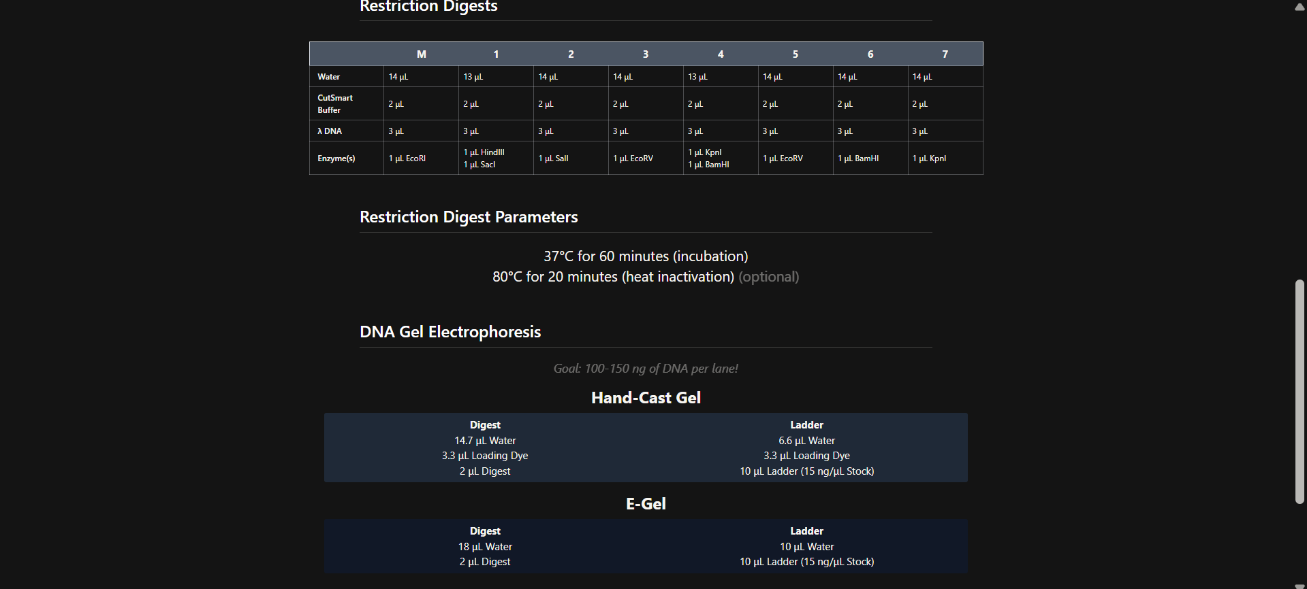Viewport: 1307px width, 589px height.
Task: Click the Ladder header under Hand-Cast Gel
Action: pos(806,425)
